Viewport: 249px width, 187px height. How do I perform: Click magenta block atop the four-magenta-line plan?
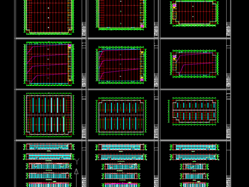pyautogui.click(x=70, y=46)
